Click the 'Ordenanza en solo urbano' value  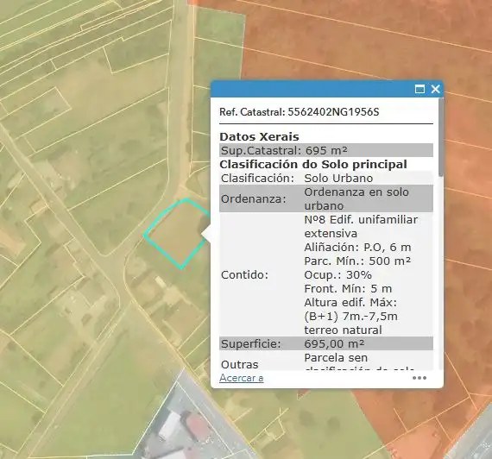coord(356,198)
